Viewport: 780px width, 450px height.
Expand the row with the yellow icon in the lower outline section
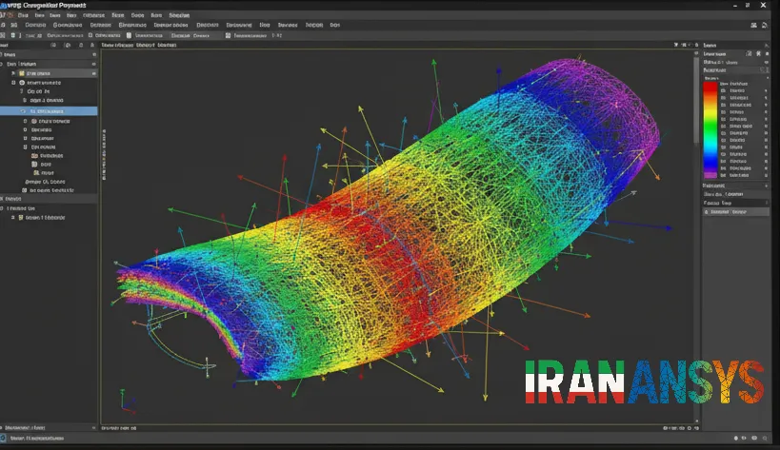(13, 218)
